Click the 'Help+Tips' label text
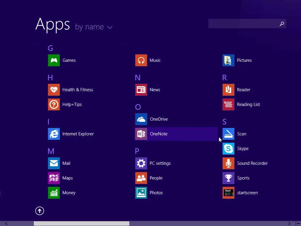This screenshot has height=226, width=301. [72, 104]
